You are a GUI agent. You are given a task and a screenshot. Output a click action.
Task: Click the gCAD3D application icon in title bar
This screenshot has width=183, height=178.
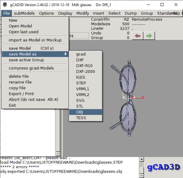[x=5, y=5]
